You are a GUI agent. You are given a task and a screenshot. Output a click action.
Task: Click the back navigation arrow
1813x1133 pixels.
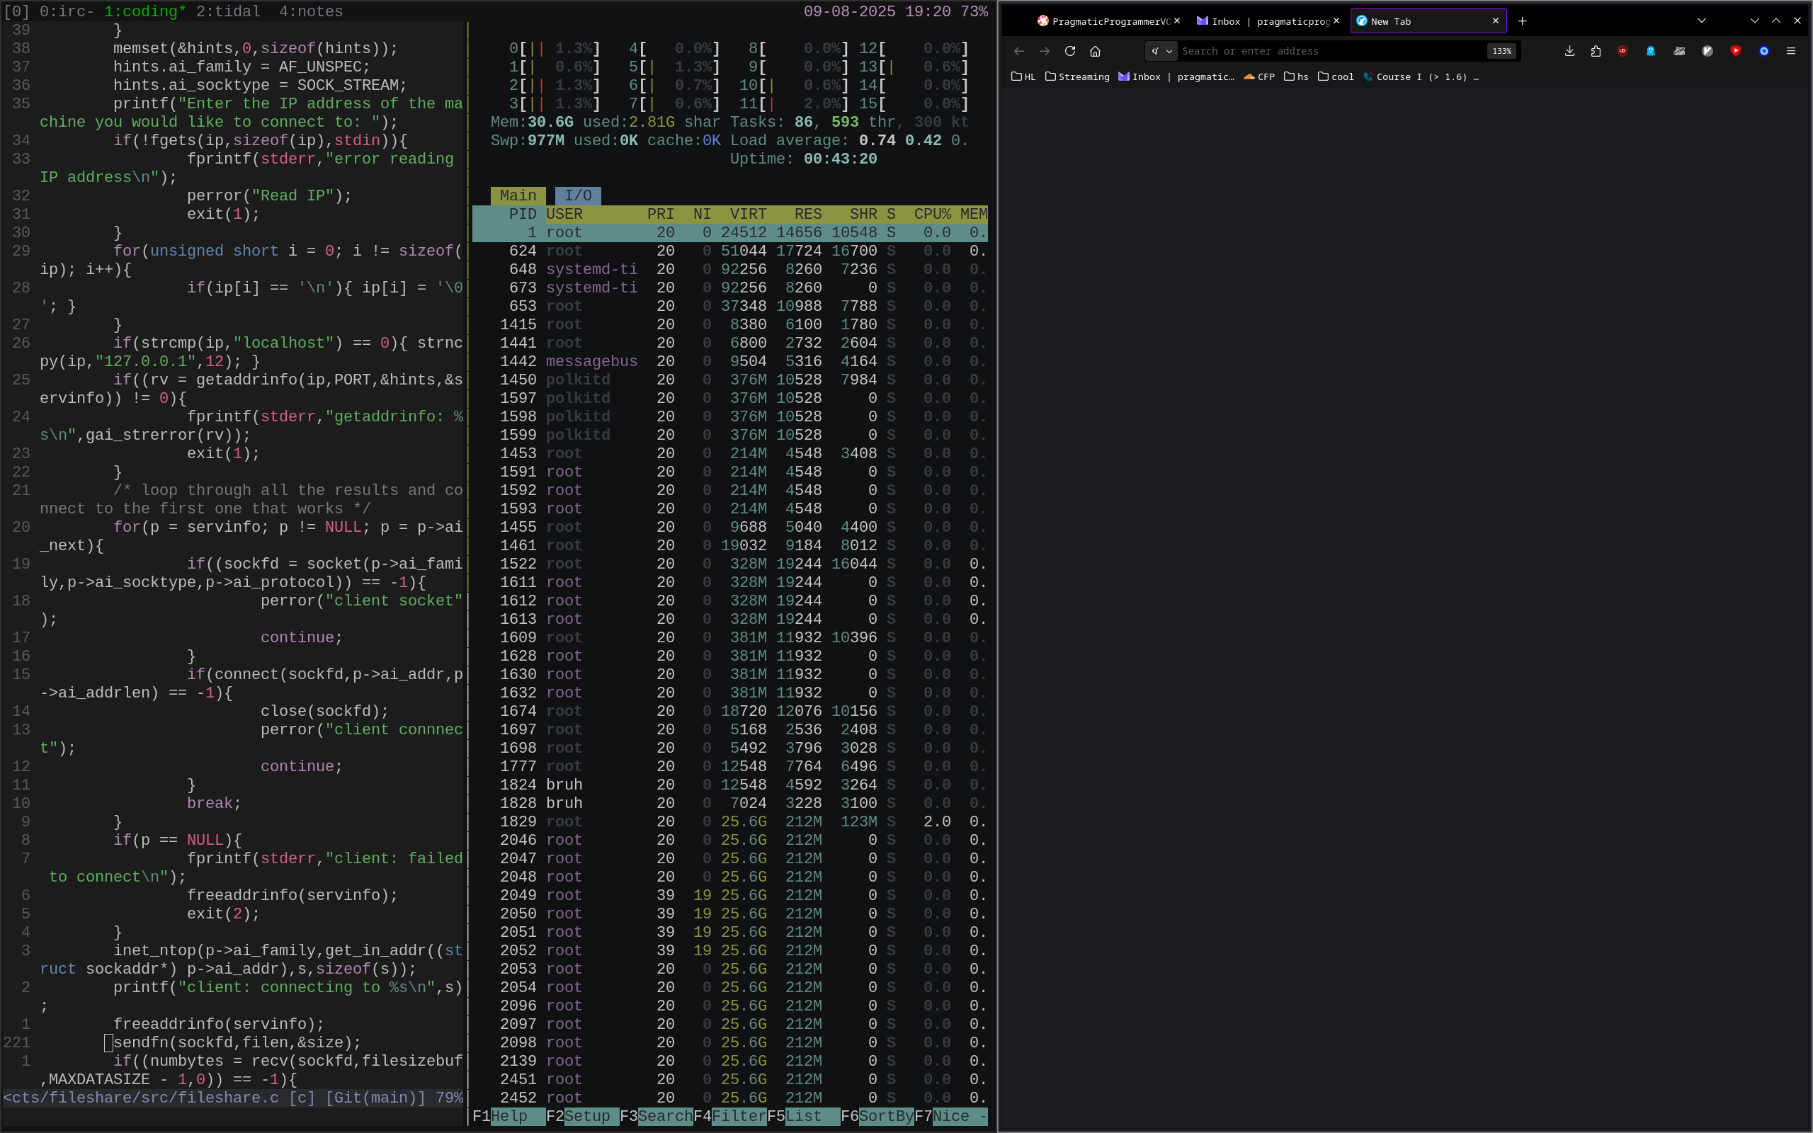tap(1019, 51)
